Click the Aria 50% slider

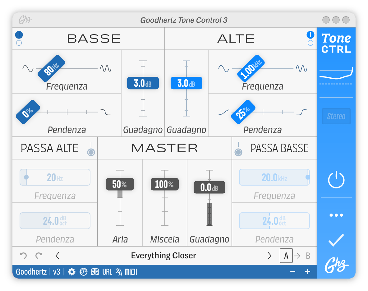click(120, 184)
